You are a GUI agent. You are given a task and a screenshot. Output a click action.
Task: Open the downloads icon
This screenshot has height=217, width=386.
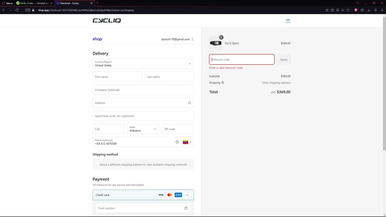[369, 10]
